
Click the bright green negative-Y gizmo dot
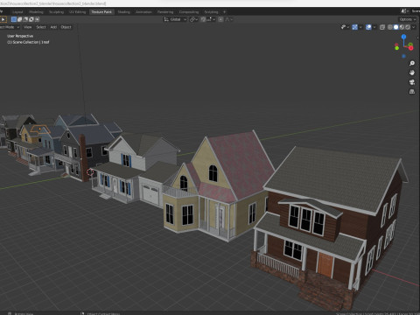point(397,48)
